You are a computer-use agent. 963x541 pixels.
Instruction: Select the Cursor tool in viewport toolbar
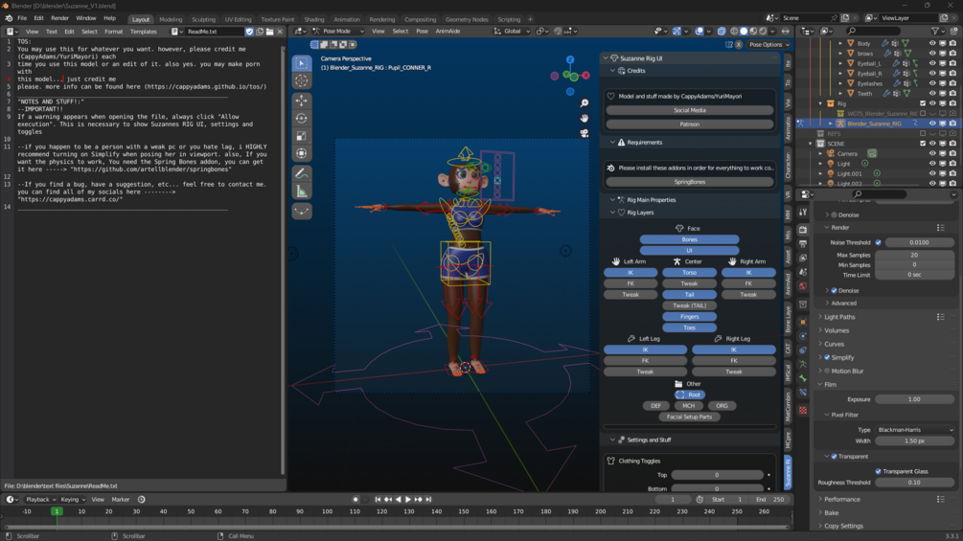302,81
